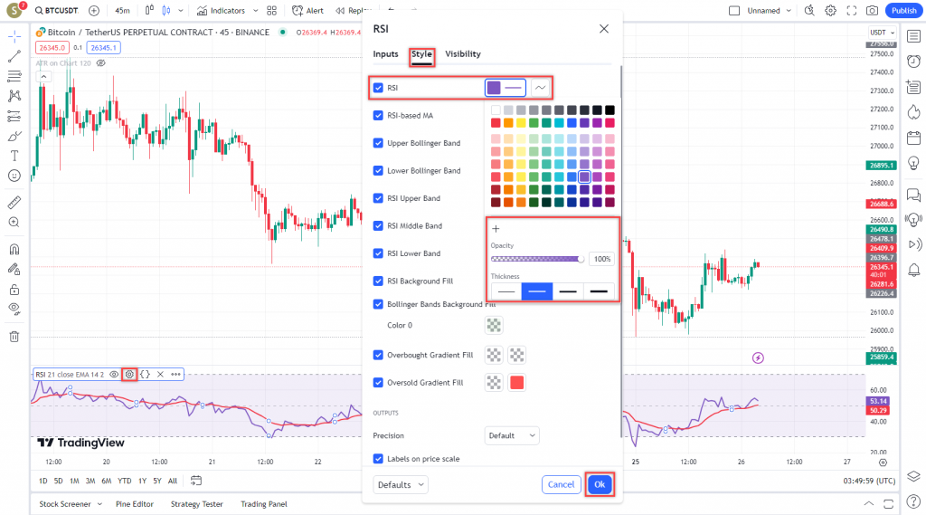Screen dimensions: 926x515
Task: Confirm with the Ok button
Action: coord(600,485)
